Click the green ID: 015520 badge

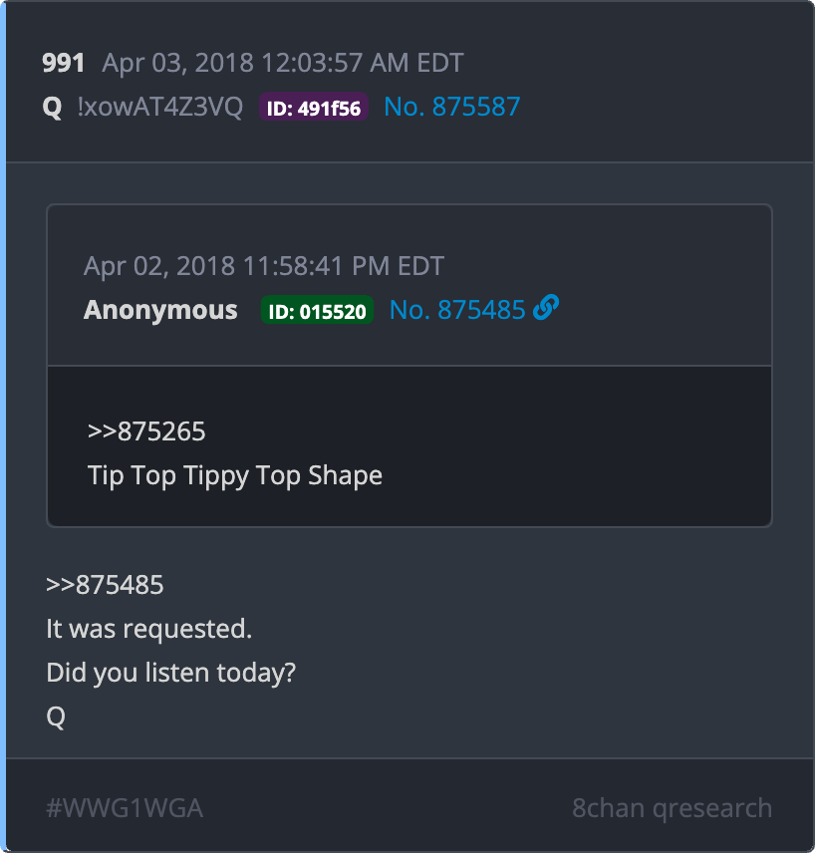click(317, 310)
